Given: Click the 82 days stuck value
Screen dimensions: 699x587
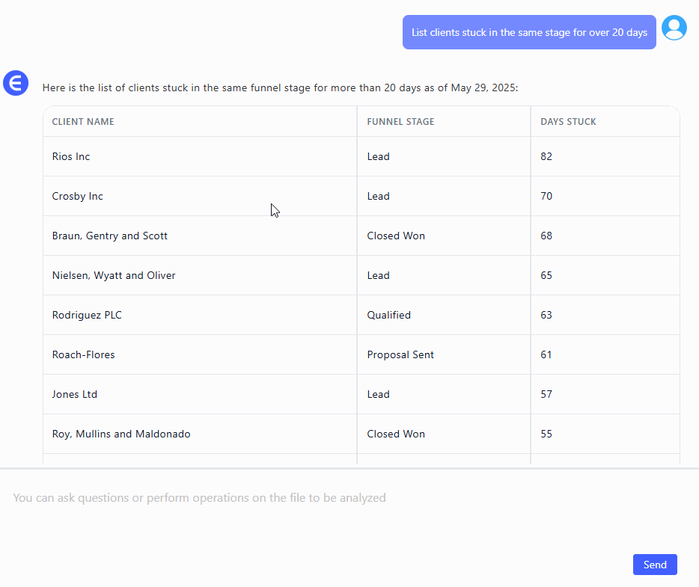Looking at the screenshot, I should (x=546, y=157).
